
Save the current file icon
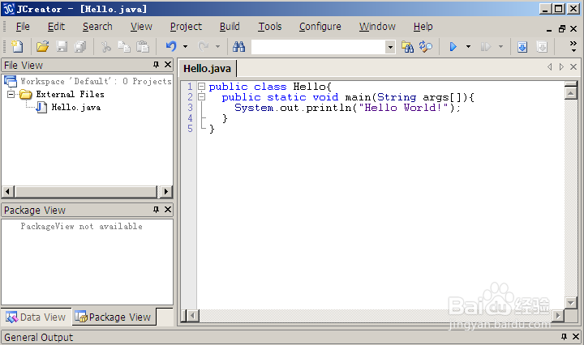pos(62,46)
